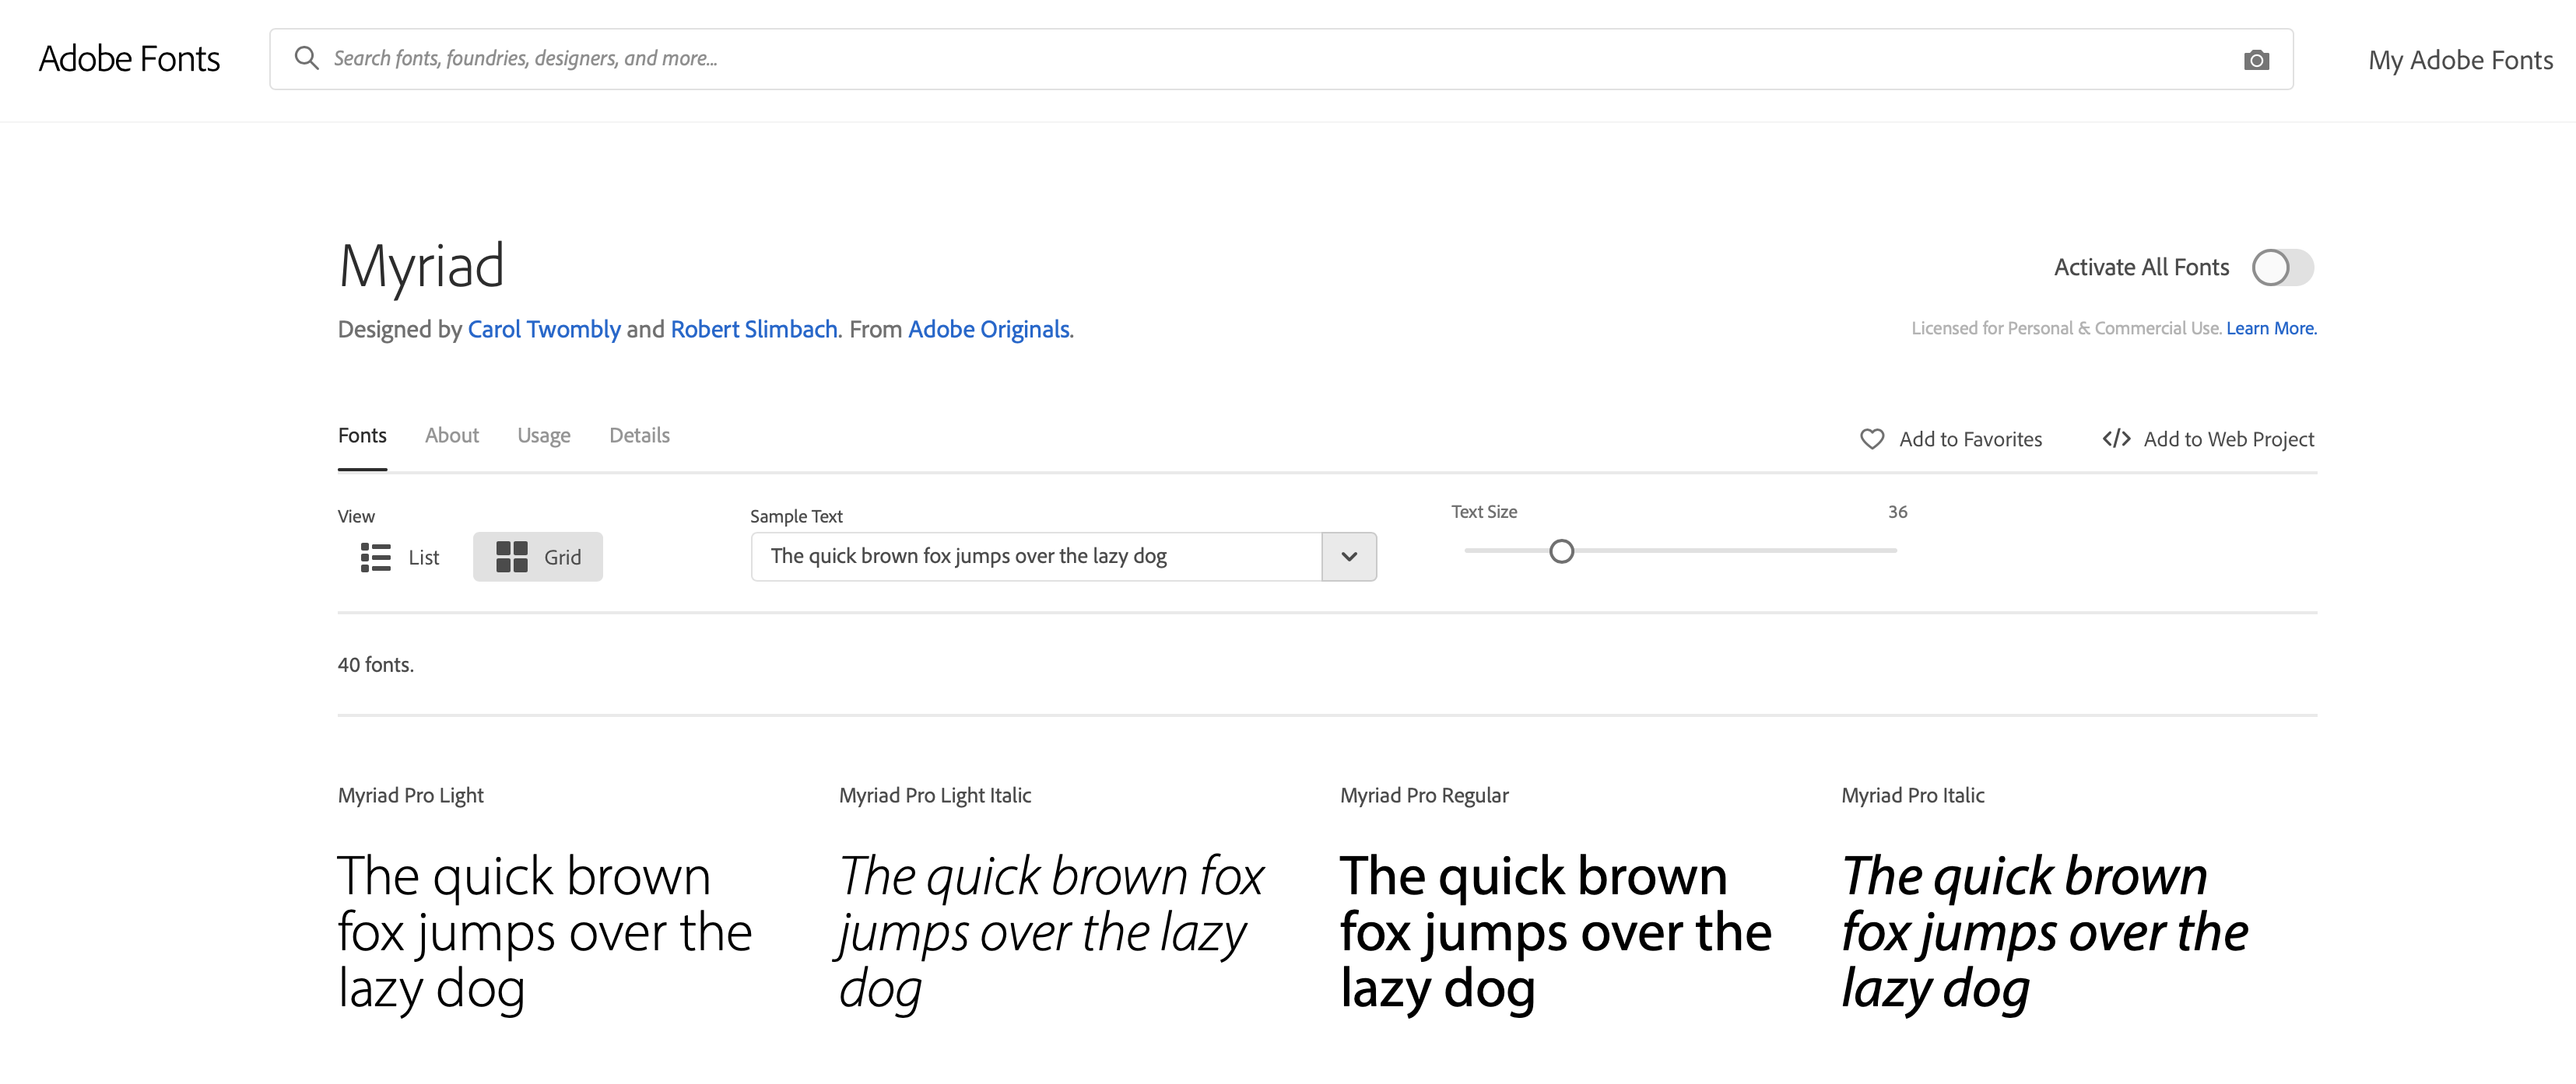This screenshot has width=2576, height=1084.
Task: Click Learn More licensing link
Action: click(x=2270, y=329)
